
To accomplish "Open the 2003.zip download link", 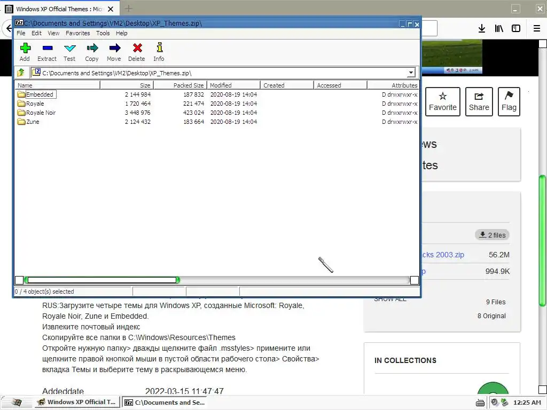I will pos(443,255).
